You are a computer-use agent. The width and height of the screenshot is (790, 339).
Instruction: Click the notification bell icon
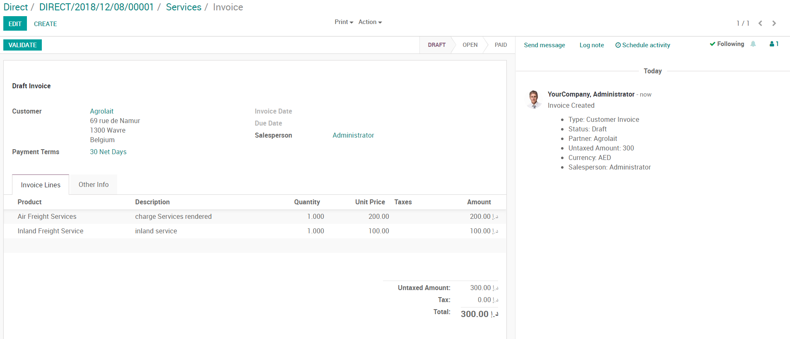click(753, 44)
